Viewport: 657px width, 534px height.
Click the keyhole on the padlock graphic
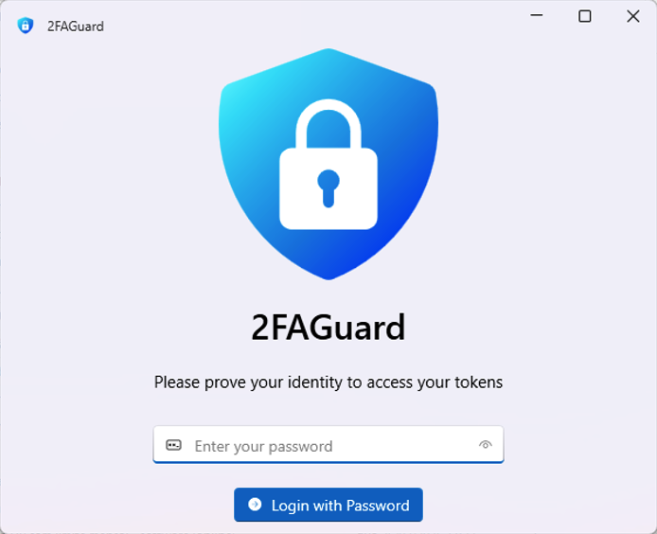pyautogui.click(x=328, y=188)
